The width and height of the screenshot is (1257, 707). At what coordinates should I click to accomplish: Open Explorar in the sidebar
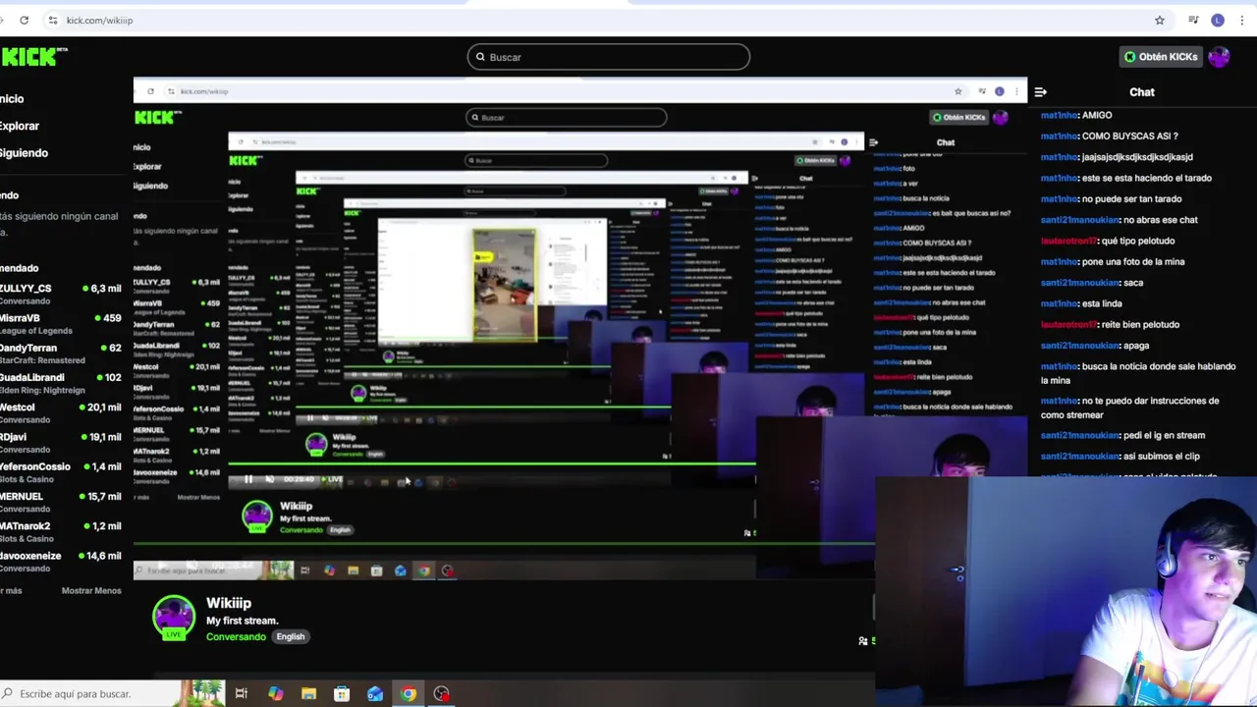[x=20, y=126]
